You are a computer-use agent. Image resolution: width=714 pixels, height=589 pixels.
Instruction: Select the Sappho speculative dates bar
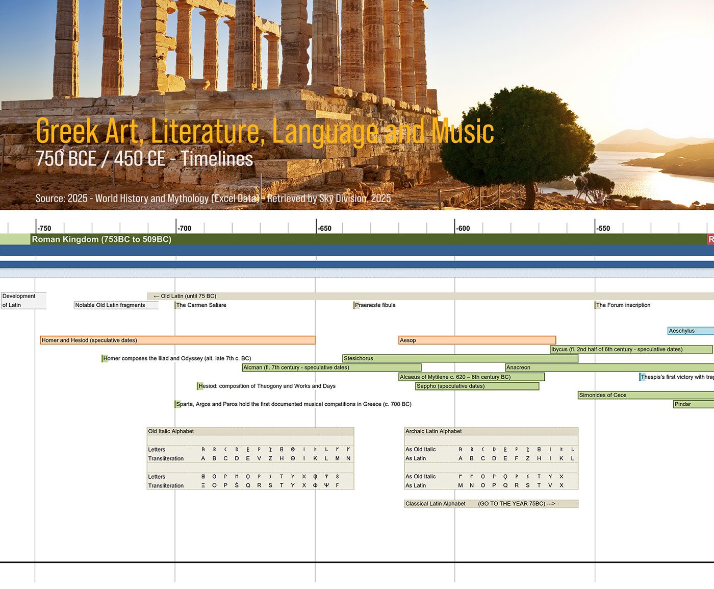pos(477,386)
